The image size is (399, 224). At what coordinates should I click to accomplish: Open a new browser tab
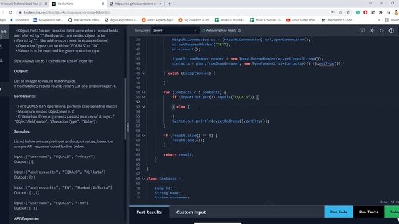point(170,4)
